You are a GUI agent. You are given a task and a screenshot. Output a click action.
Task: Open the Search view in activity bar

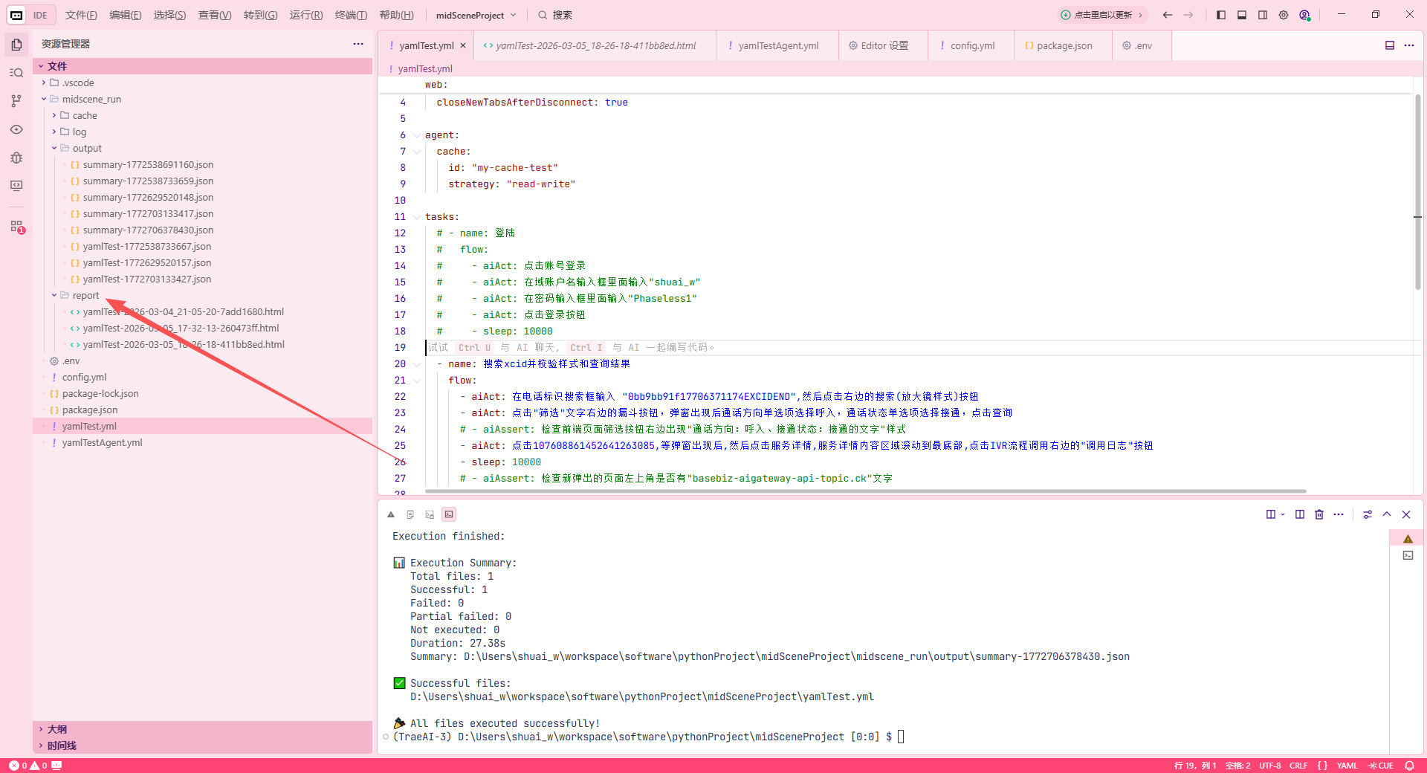point(16,73)
